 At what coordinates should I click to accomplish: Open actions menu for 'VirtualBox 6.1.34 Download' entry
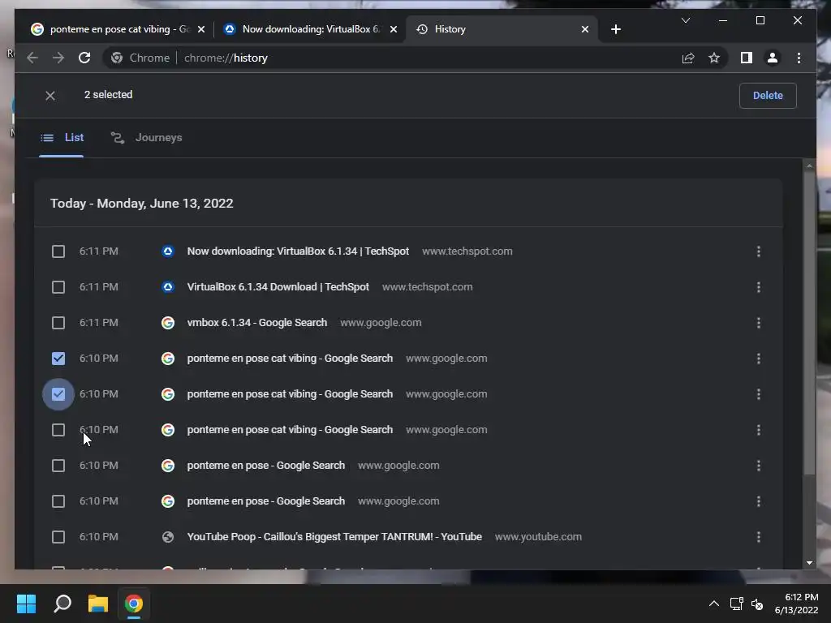[x=759, y=287]
